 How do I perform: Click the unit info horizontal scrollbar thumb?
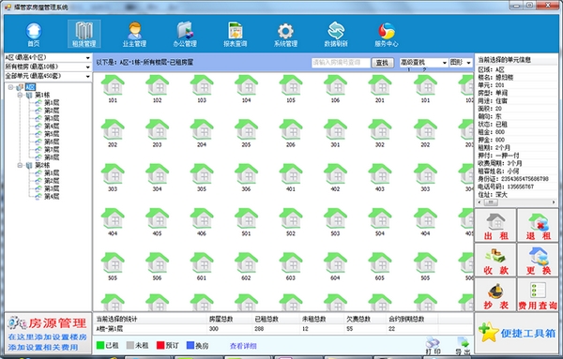point(491,202)
